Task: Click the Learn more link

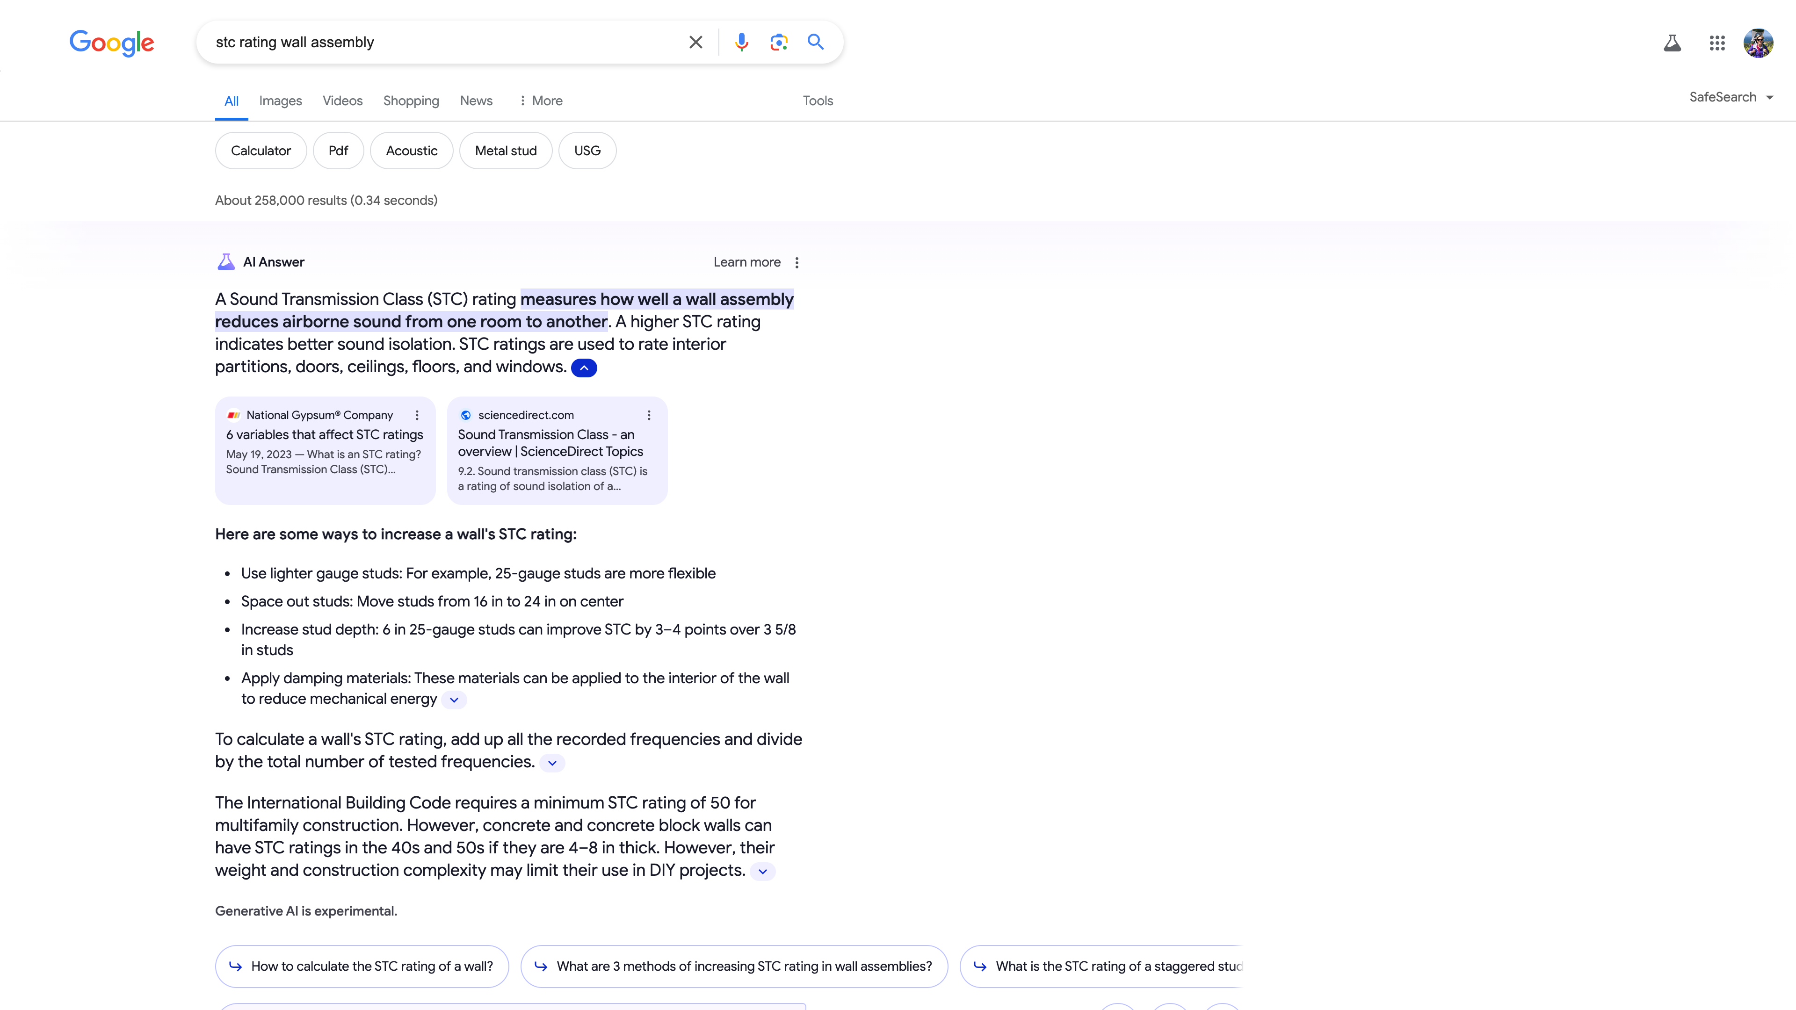Action: (x=746, y=262)
